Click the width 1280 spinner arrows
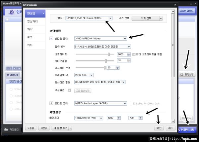Viewport: 199px width, 142px height. click(119, 118)
